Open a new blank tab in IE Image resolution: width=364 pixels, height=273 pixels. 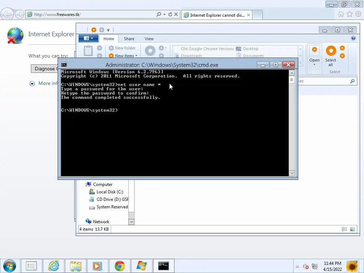click(x=257, y=15)
